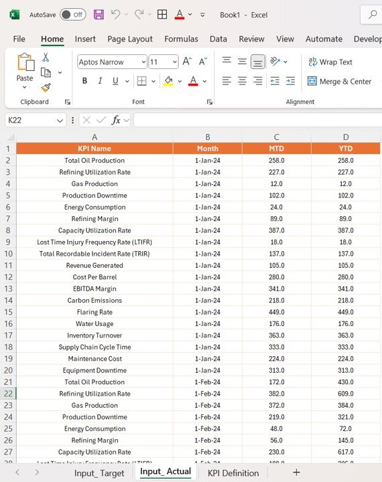
Task: Open the Automate tab
Action: pos(324,39)
